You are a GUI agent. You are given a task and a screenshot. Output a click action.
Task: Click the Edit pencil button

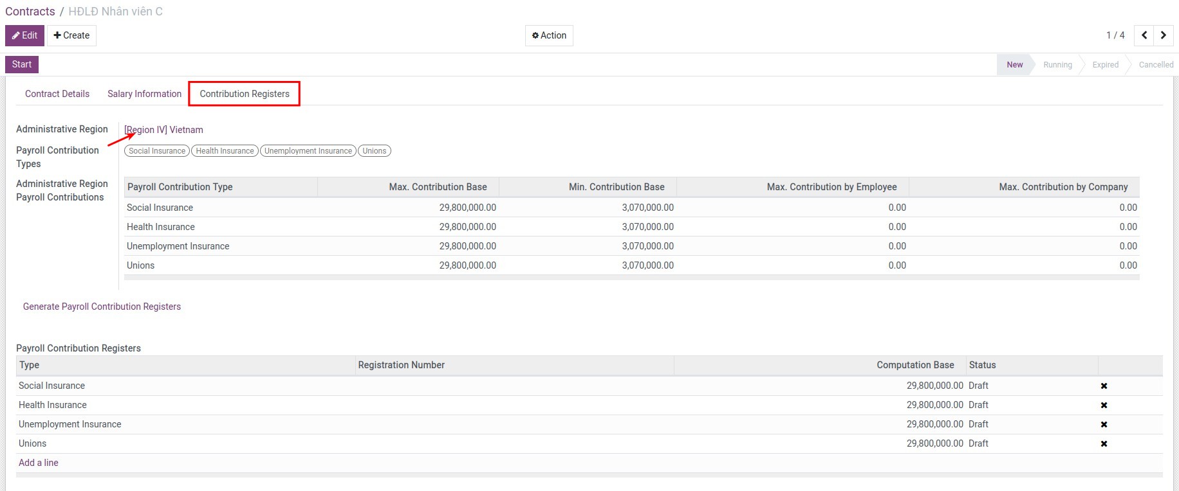coord(24,35)
